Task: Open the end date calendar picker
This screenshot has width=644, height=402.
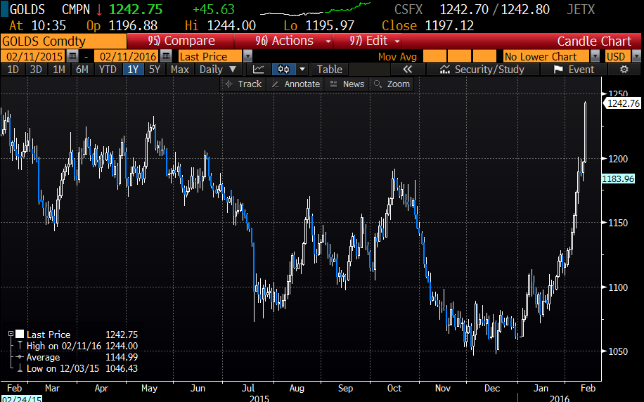Action: pyautogui.click(x=166, y=56)
